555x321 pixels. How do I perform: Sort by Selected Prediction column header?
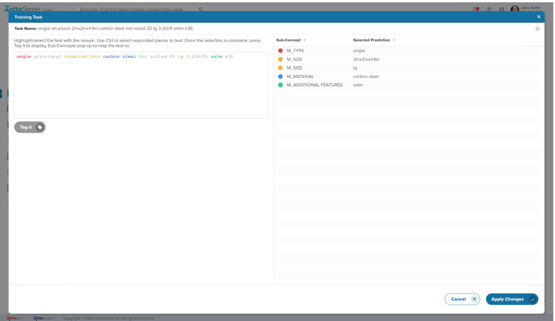pos(374,40)
